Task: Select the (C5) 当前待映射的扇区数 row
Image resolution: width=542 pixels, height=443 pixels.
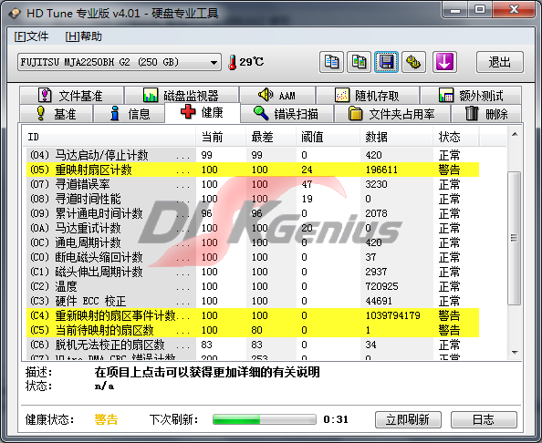Action: tap(253, 330)
